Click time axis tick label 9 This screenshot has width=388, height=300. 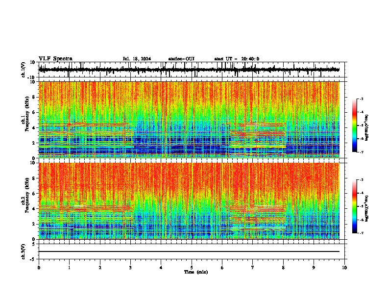pyautogui.click(x=314, y=268)
